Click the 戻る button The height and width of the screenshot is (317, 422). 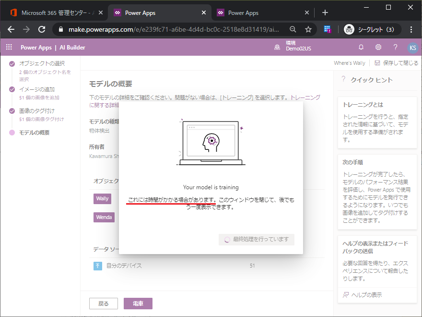coord(104,304)
